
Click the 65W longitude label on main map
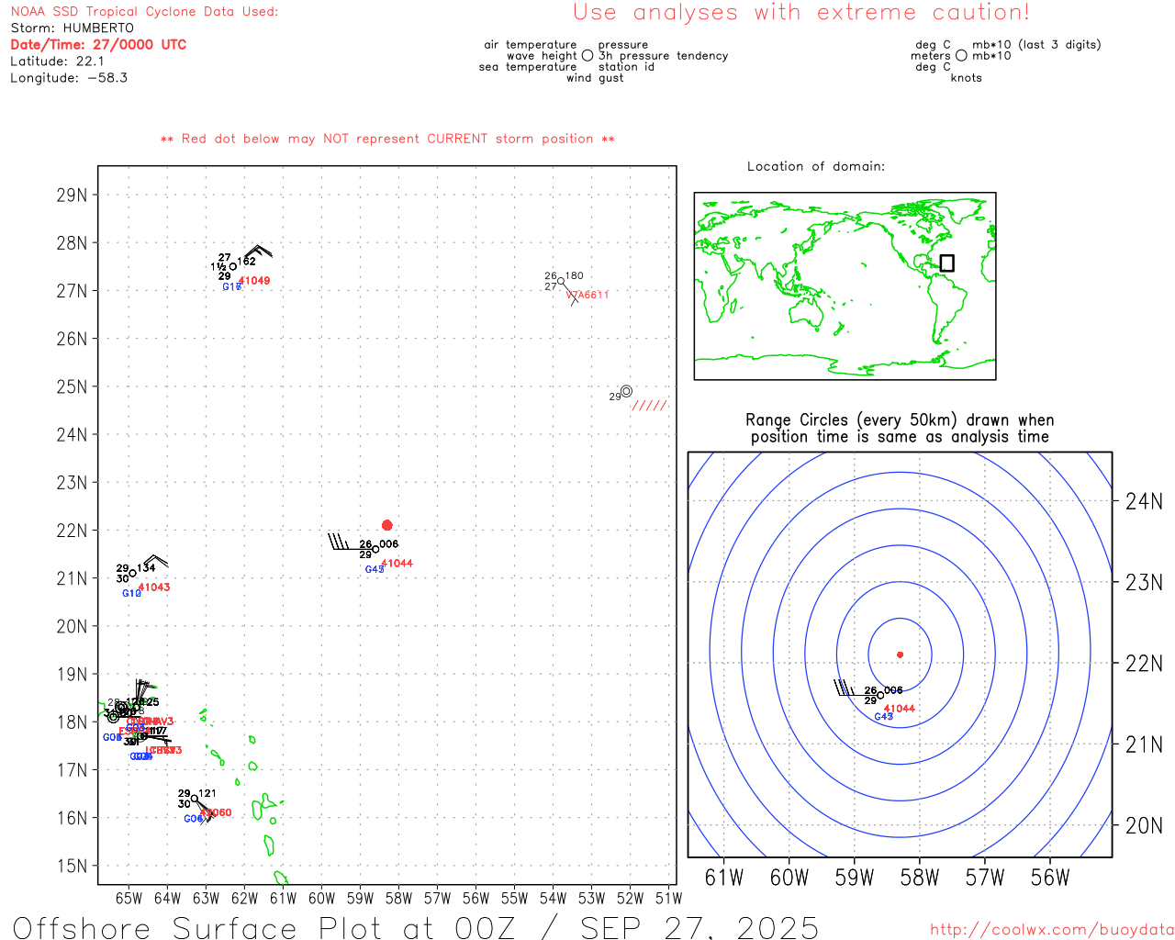pyautogui.click(x=129, y=899)
